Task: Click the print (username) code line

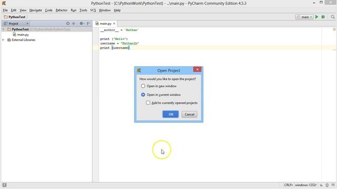Action: click(115, 48)
